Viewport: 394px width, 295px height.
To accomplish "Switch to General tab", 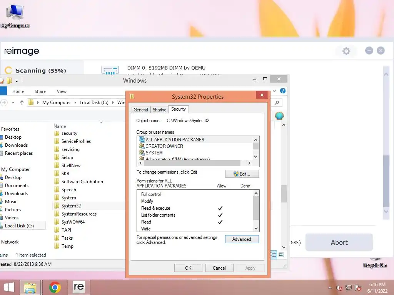I will pos(141,110).
